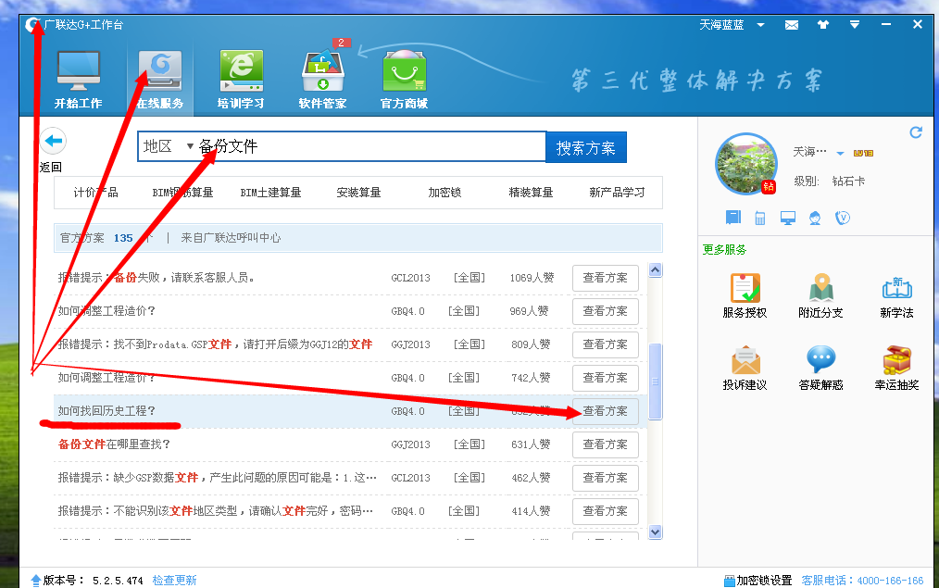Click the skin (shirt) icon in title bar
The width and height of the screenshot is (939, 588).
coord(823,25)
